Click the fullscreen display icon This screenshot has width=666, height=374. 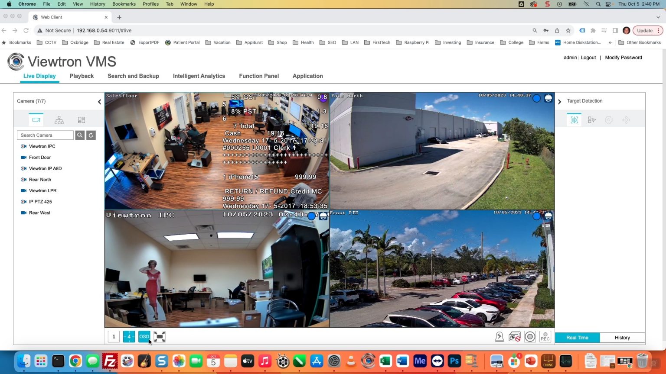point(159,336)
